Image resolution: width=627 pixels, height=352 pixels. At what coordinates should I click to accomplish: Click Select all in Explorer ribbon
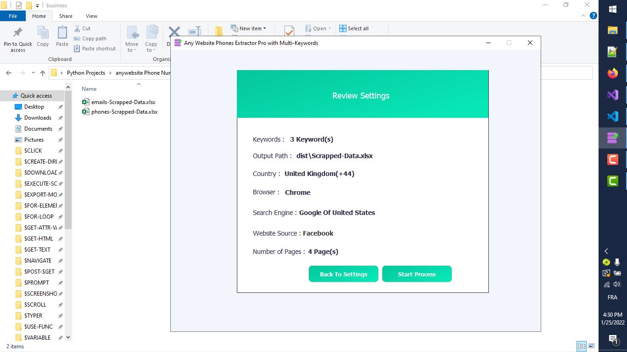[x=354, y=28]
